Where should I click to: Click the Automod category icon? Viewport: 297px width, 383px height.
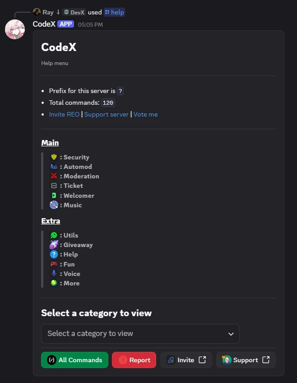pos(54,167)
